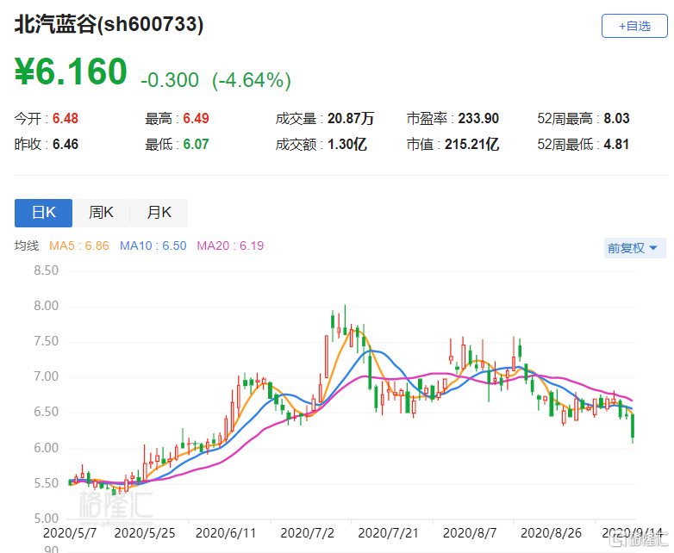Viewport: 674px width, 553px height.
Task: Switch to the 月K monthly chart tab
Action: pos(159,213)
